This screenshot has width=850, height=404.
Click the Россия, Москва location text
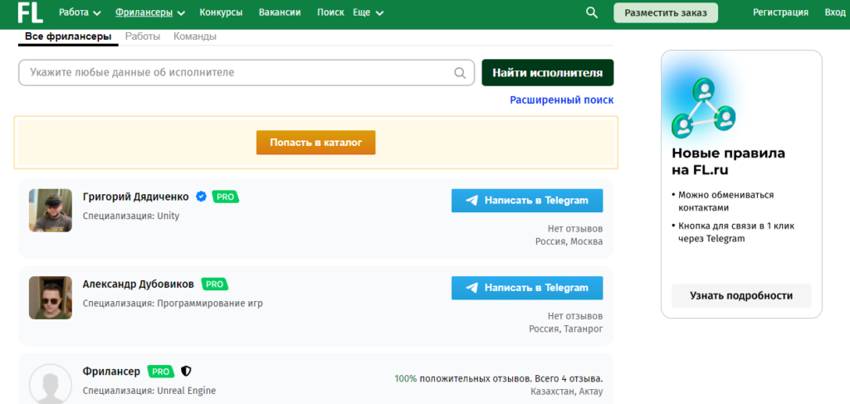click(569, 241)
